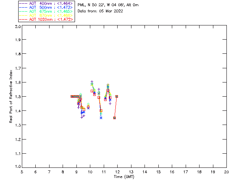
Task: Click the x-axis label 18
Action: pyautogui.click(x=199, y=172)
